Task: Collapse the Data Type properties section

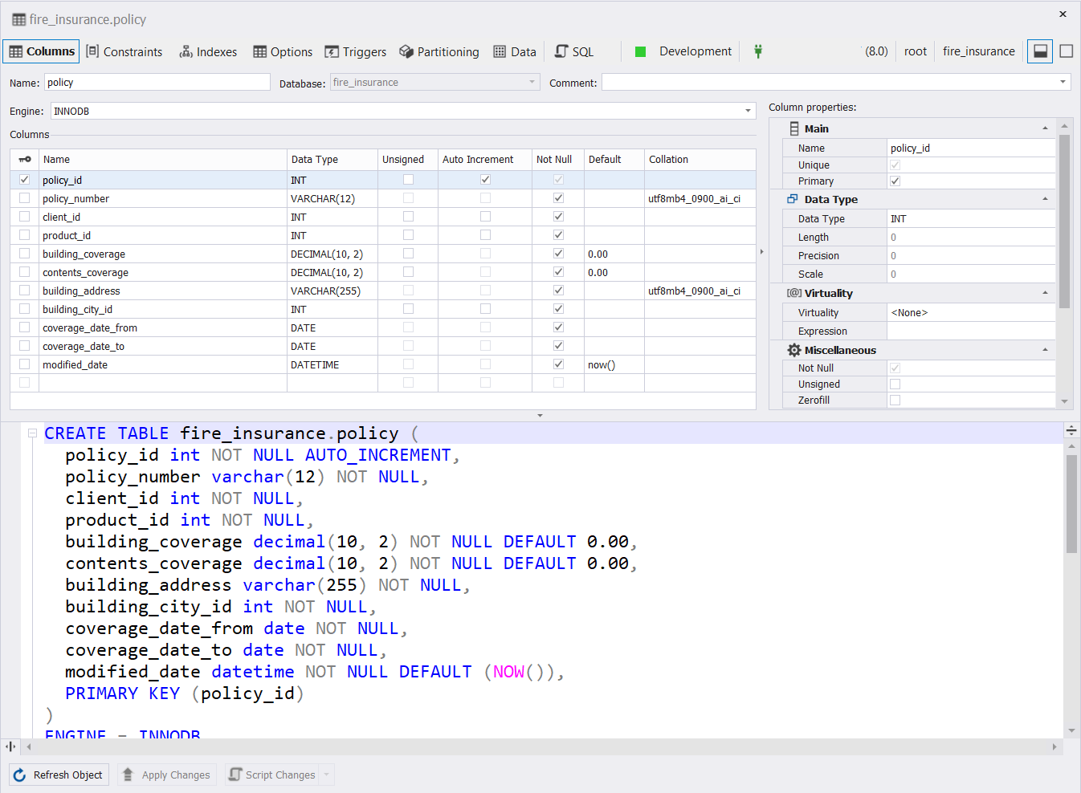Action: [1045, 199]
